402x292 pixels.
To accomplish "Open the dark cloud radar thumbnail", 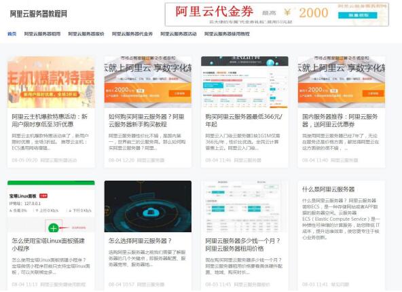I will click(x=147, y=206).
